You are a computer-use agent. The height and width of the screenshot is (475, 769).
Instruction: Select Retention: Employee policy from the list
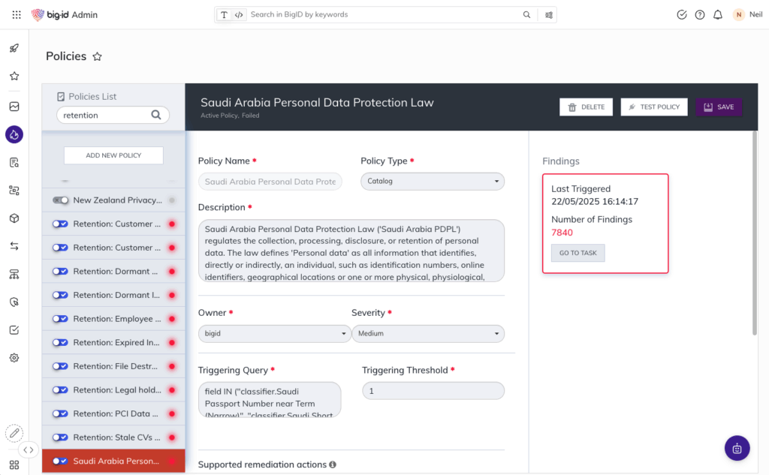[x=116, y=319]
